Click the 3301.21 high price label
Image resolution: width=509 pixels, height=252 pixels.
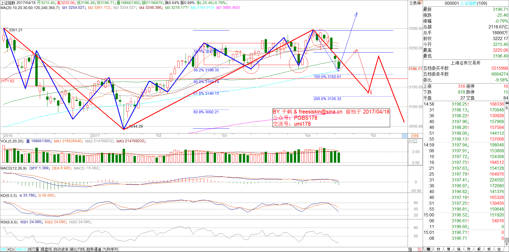[16, 30]
